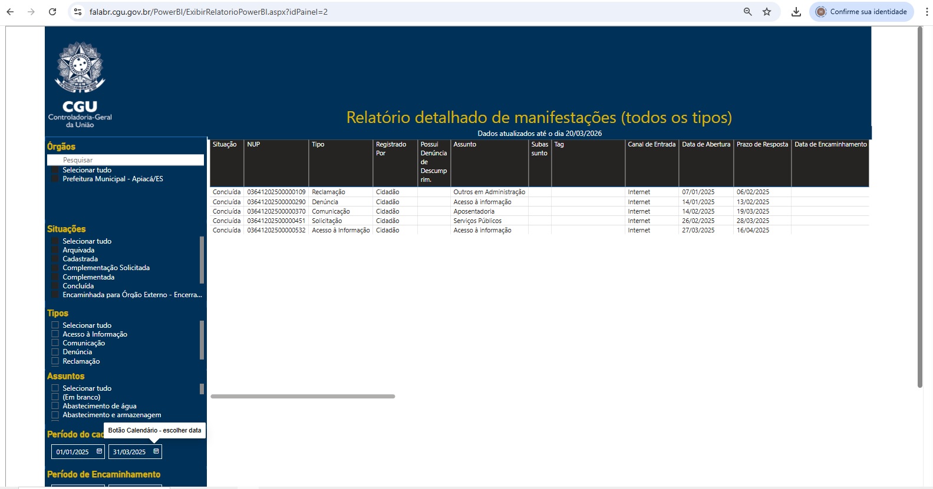The image size is (933, 489).
Task: Check the Denúncia type filter
Action: (55, 352)
